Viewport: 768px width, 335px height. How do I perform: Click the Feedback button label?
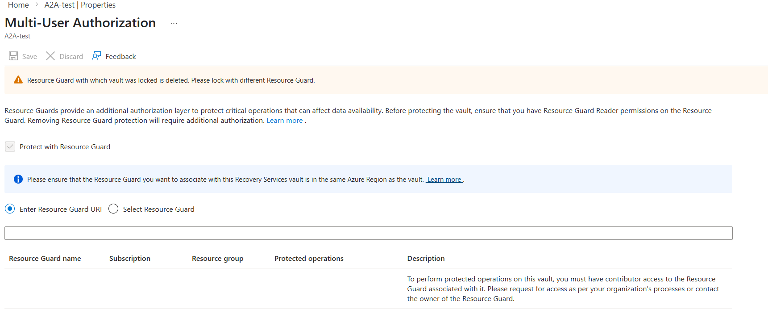(120, 57)
